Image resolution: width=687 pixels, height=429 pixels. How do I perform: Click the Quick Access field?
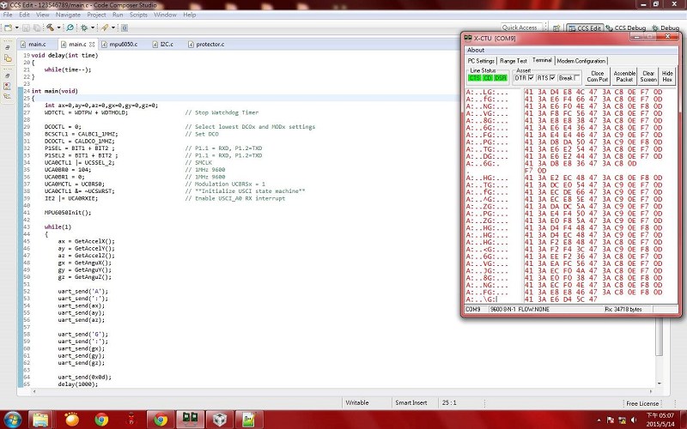point(521,27)
